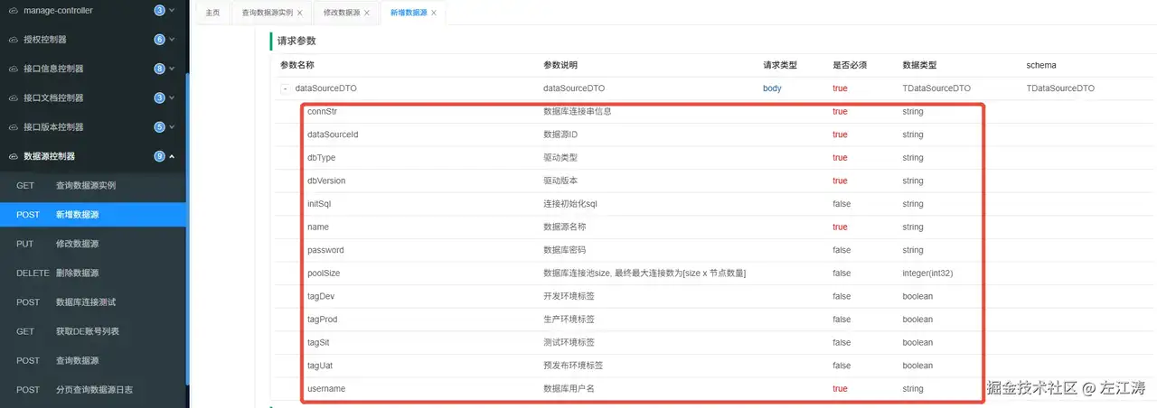Image resolution: width=1157 pixels, height=408 pixels.
Task: Collapse the 数据源控制器 group chevron
Action: pyautogui.click(x=172, y=156)
